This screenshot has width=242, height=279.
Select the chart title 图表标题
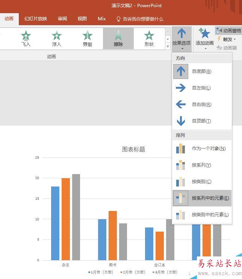pos(133,149)
